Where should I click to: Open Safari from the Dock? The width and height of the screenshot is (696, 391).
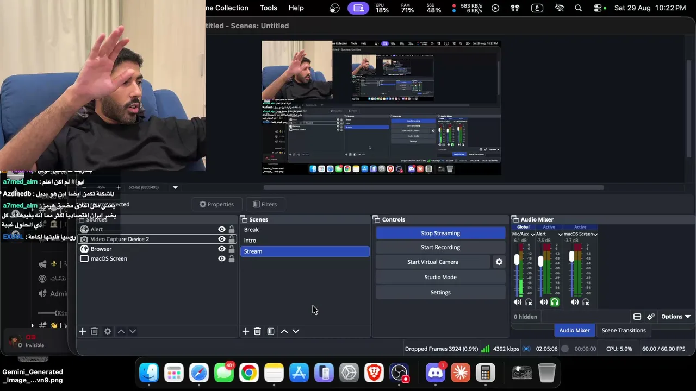pyautogui.click(x=199, y=373)
